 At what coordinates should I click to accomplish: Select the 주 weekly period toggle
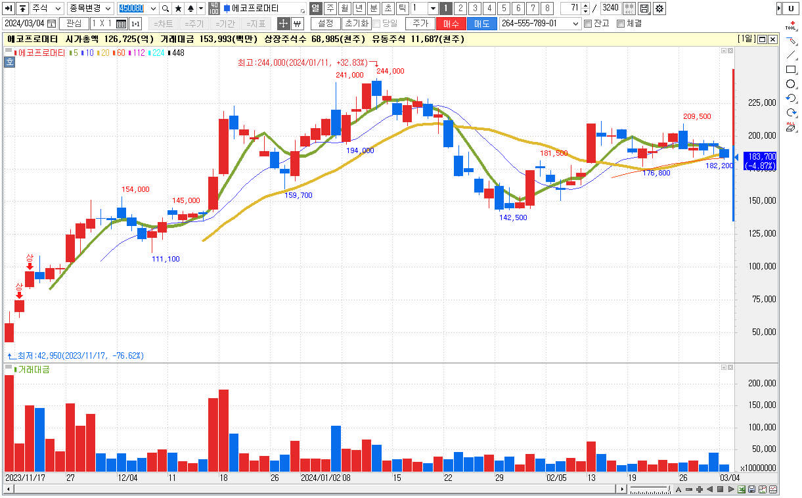pyautogui.click(x=330, y=9)
